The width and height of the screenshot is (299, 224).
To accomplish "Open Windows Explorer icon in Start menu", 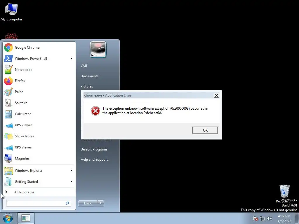I will (8, 170).
